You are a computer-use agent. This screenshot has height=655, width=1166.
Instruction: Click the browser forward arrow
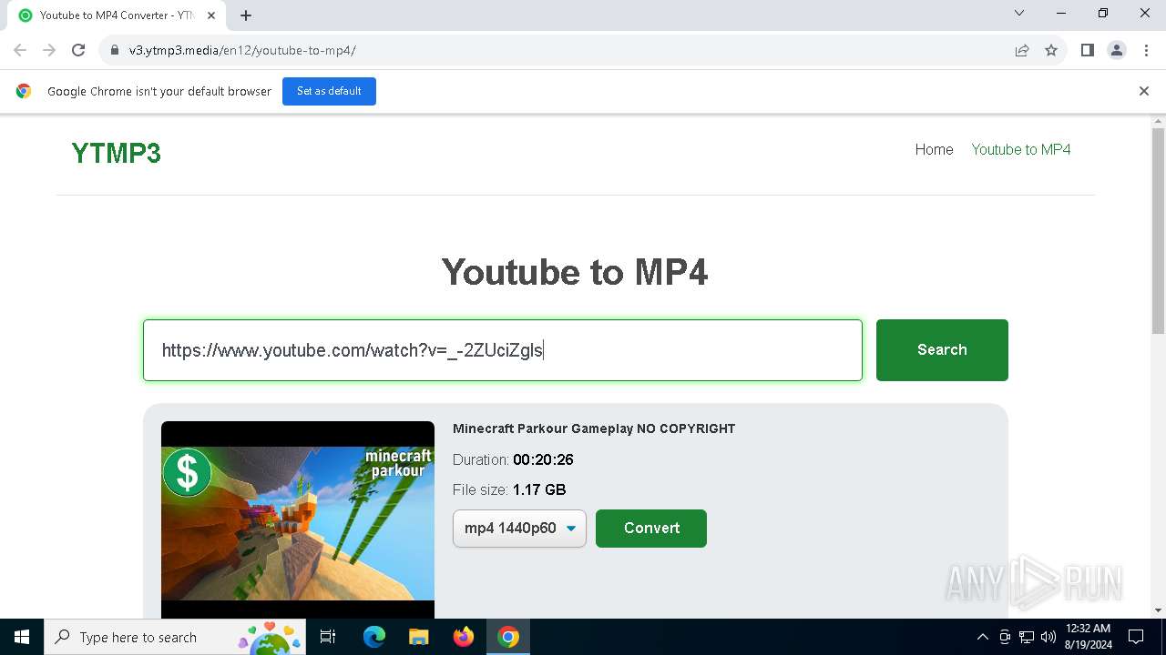coord(49,50)
